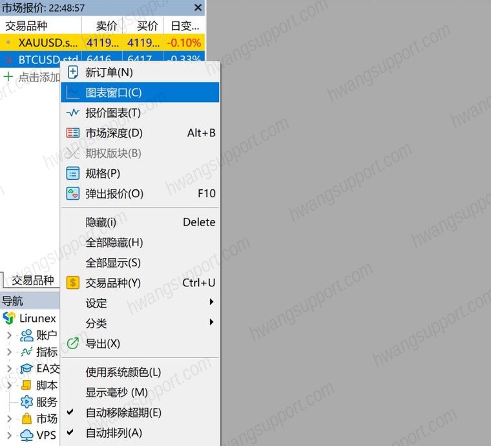Click the -0.10% daily change cell

click(184, 43)
